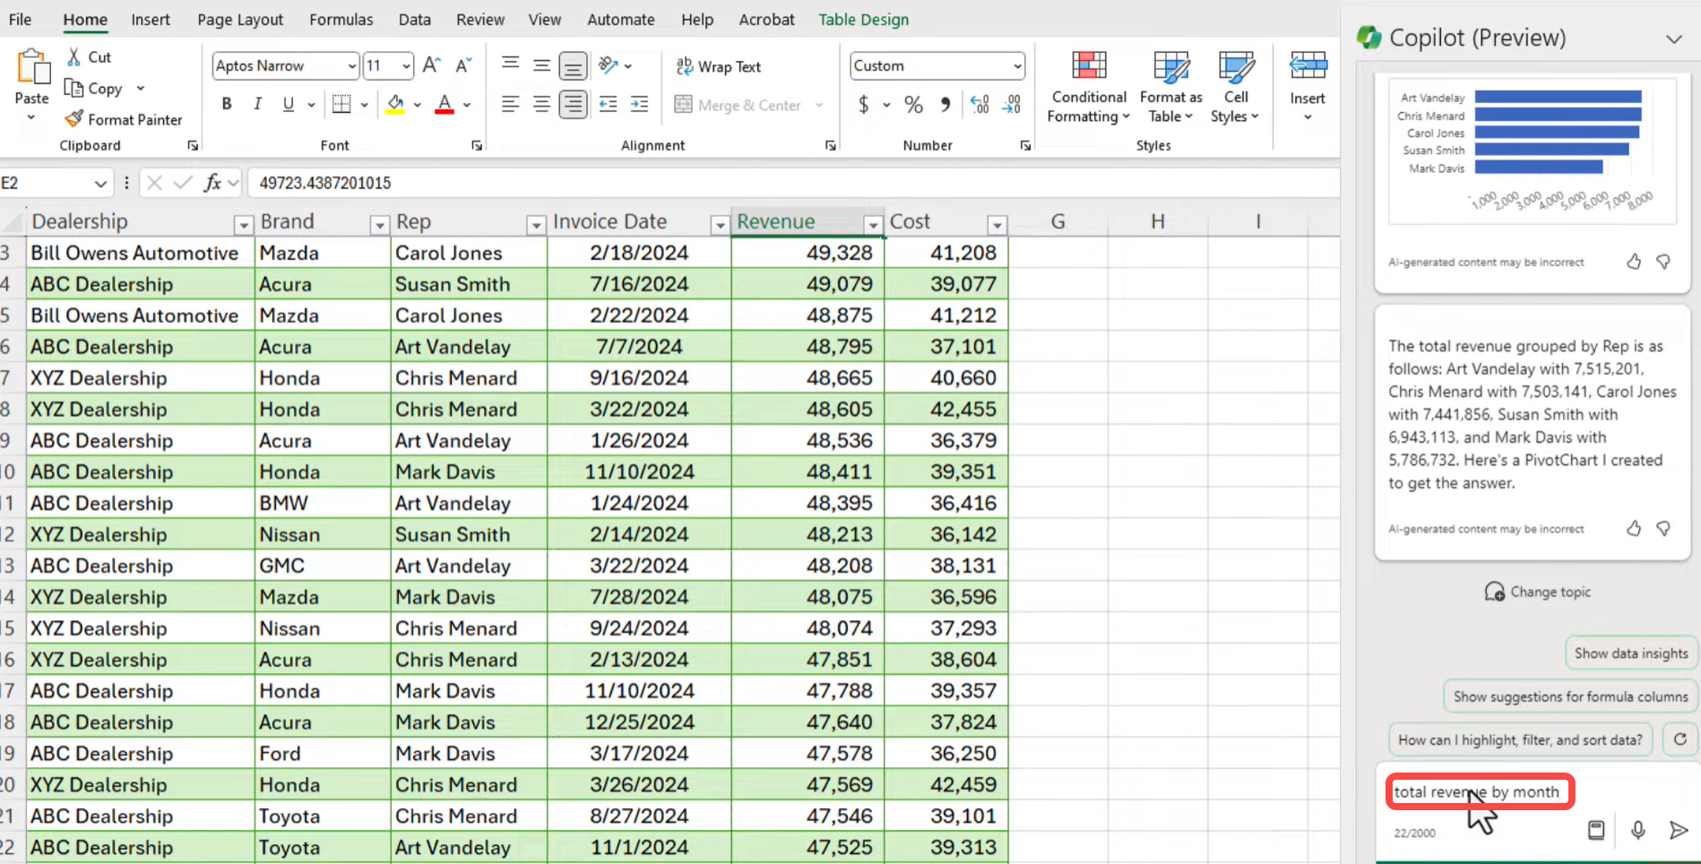Apply middle align to cells

tap(541, 65)
